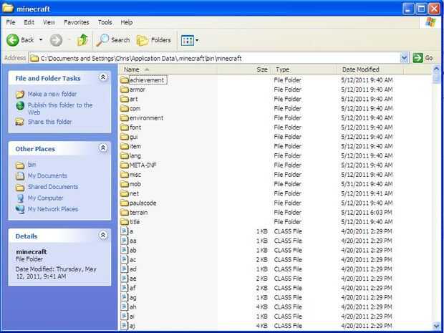Click the Search magnifier toolbar button
The height and width of the screenshot is (333, 444).
tap(112, 40)
